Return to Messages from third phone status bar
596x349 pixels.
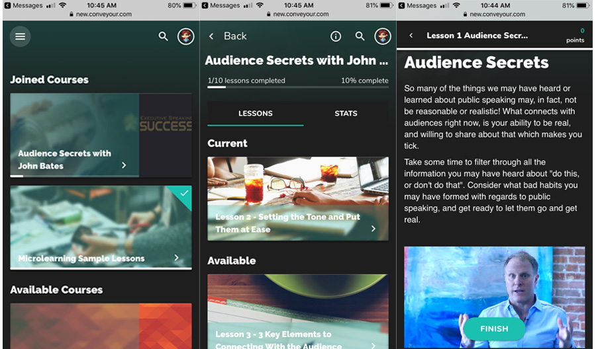417,5
